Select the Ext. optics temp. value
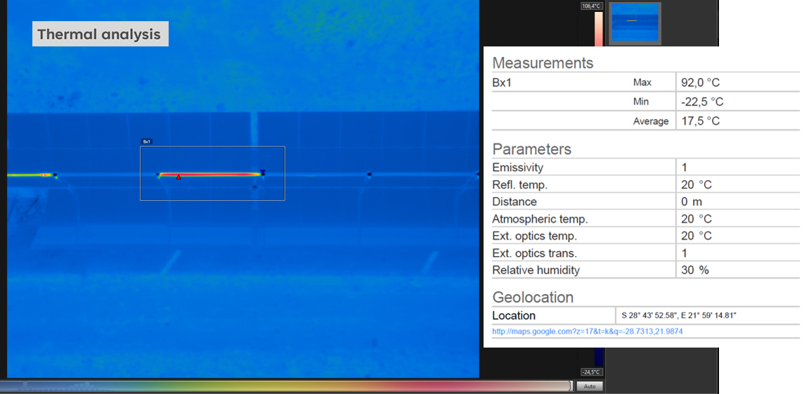This screenshot has width=809, height=394. [x=697, y=236]
